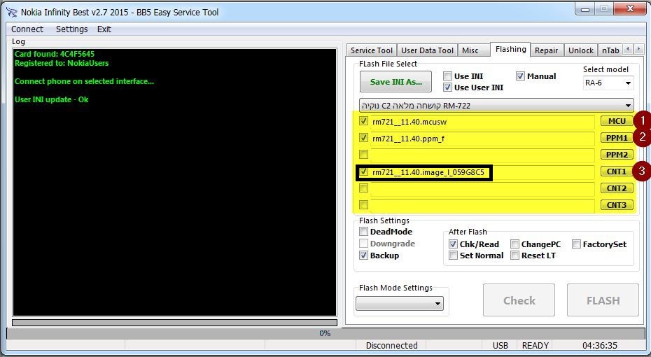Minimize the Nokia Infinity Best window

coord(585,8)
